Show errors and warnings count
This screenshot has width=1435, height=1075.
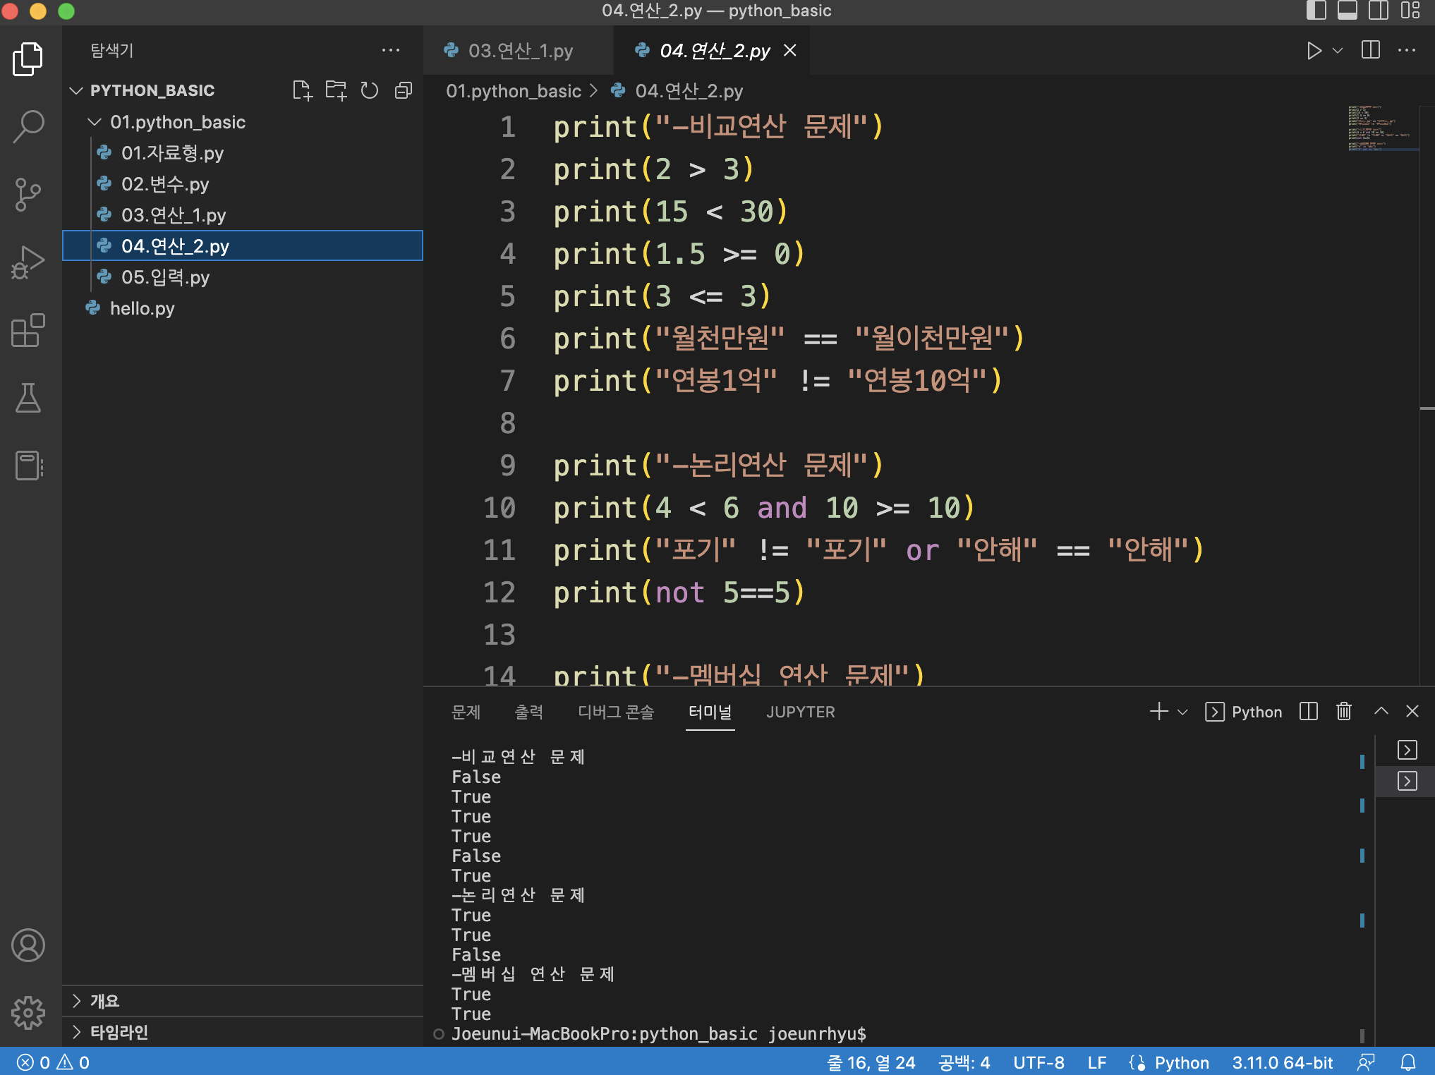(53, 1062)
